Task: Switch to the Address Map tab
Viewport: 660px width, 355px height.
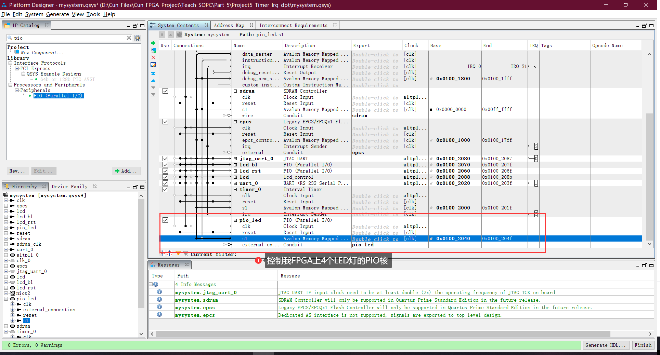Action: (x=229, y=25)
